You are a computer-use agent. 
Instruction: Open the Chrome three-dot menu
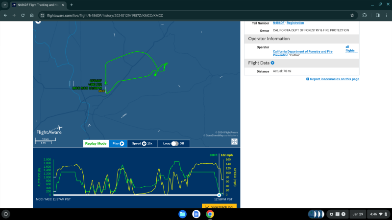(x=387, y=16)
